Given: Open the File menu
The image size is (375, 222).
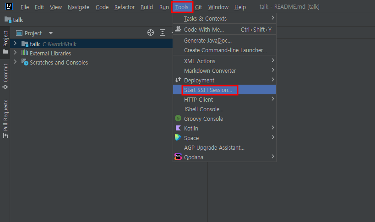Looking at the screenshot, I should 25,7.
